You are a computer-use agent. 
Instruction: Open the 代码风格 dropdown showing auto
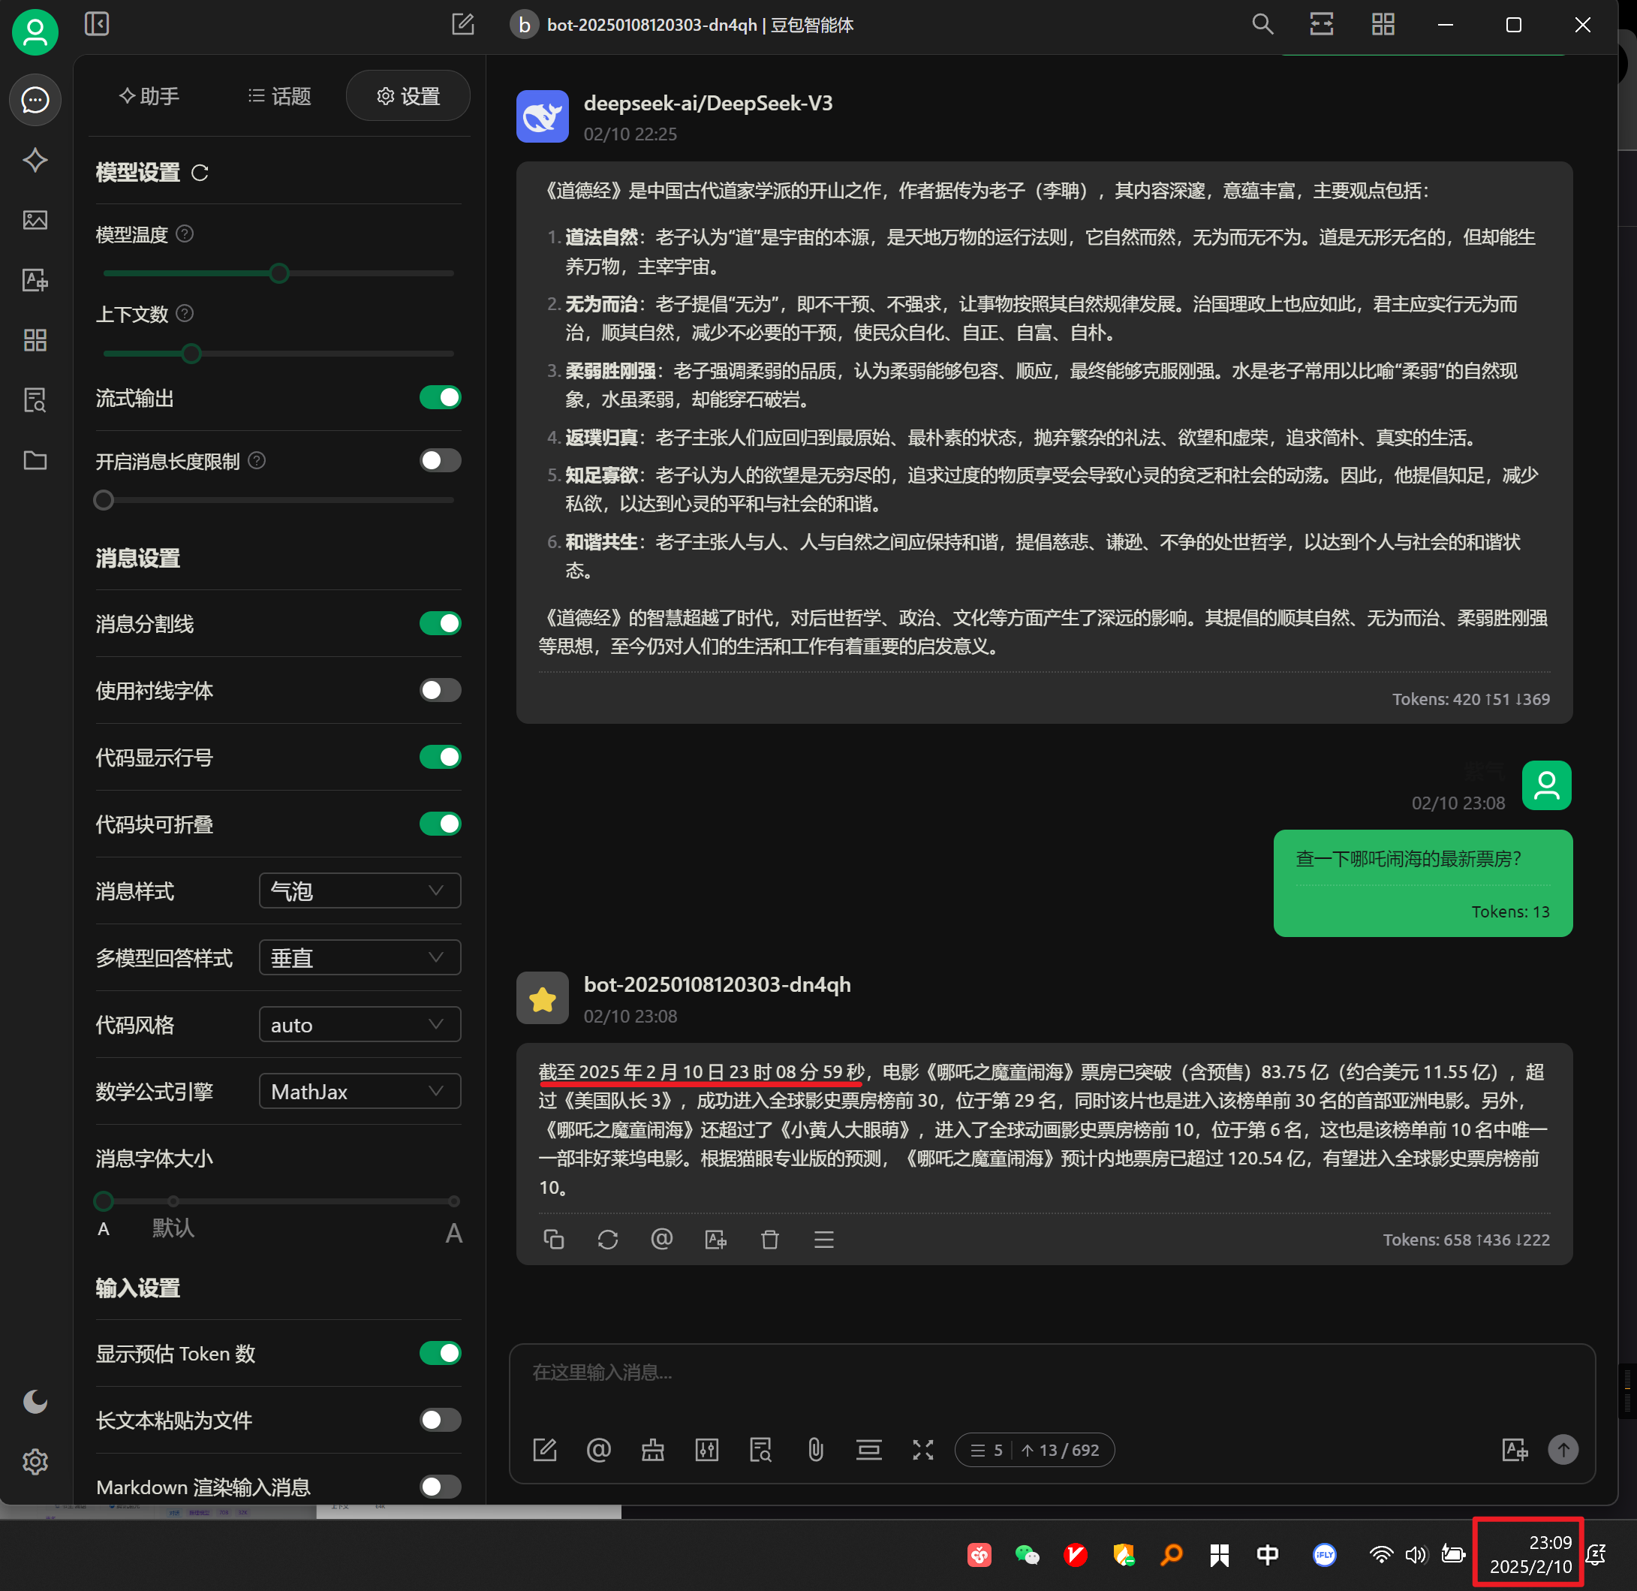coord(360,1024)
